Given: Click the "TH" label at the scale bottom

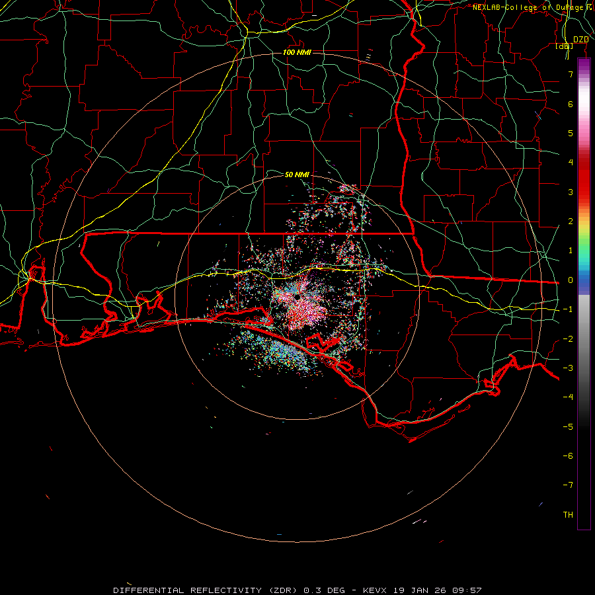Looking at the screenshot, I should pyautogui.click(x=568, y=515).
